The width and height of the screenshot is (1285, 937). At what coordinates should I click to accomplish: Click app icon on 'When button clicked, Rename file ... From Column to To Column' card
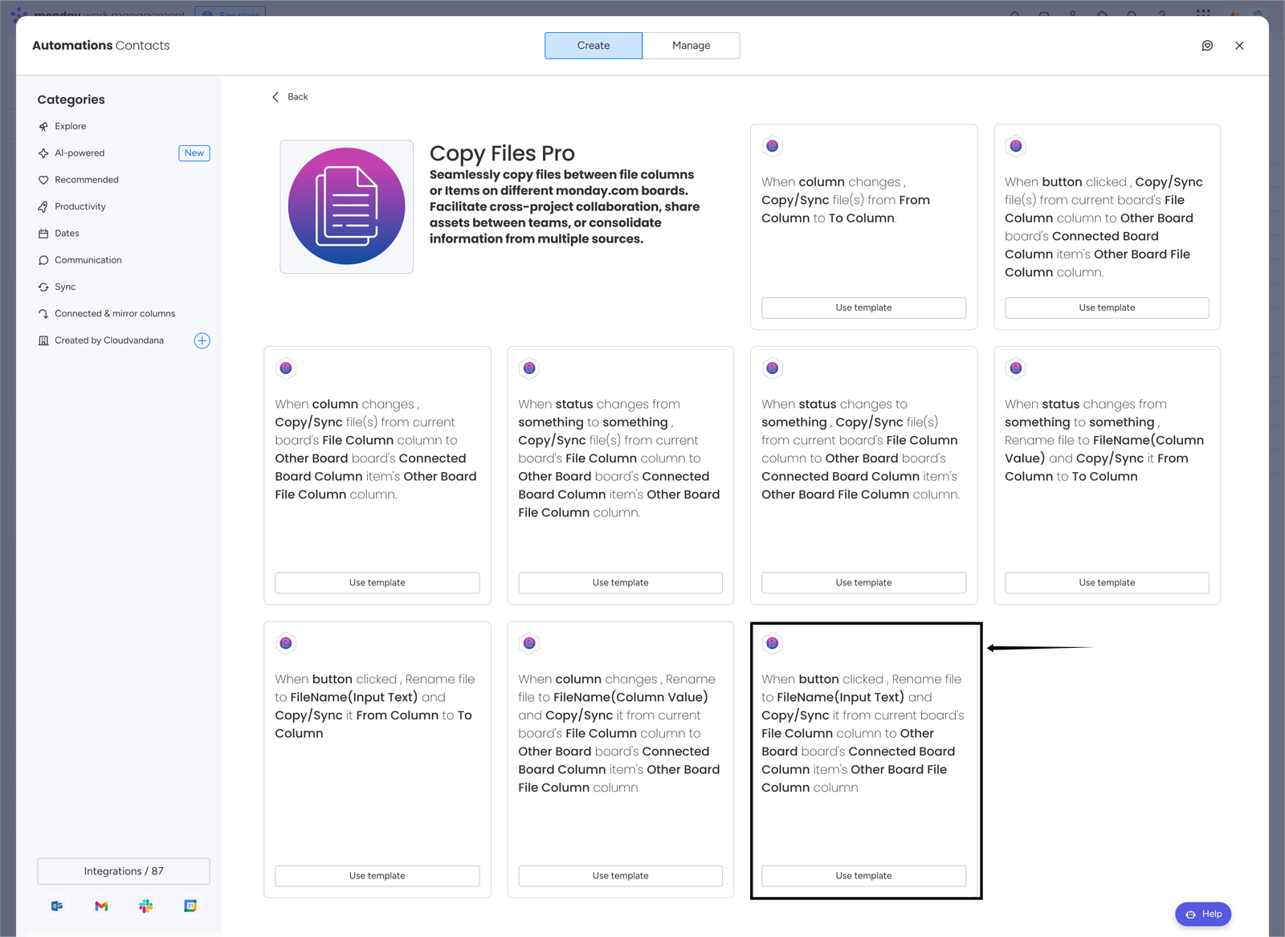[285, 643]
